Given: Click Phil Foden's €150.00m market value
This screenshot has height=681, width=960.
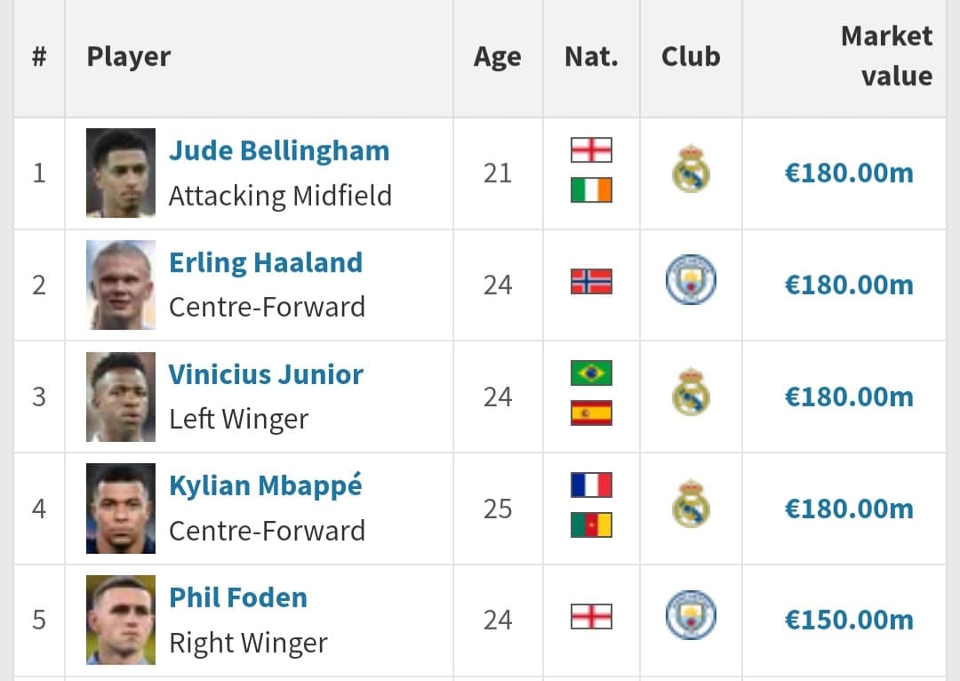Looking at the screenshot, I should pyautogui.click(x=849, y=620).
